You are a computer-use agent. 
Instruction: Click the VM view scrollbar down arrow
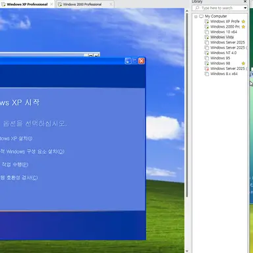tap(187, 251)
